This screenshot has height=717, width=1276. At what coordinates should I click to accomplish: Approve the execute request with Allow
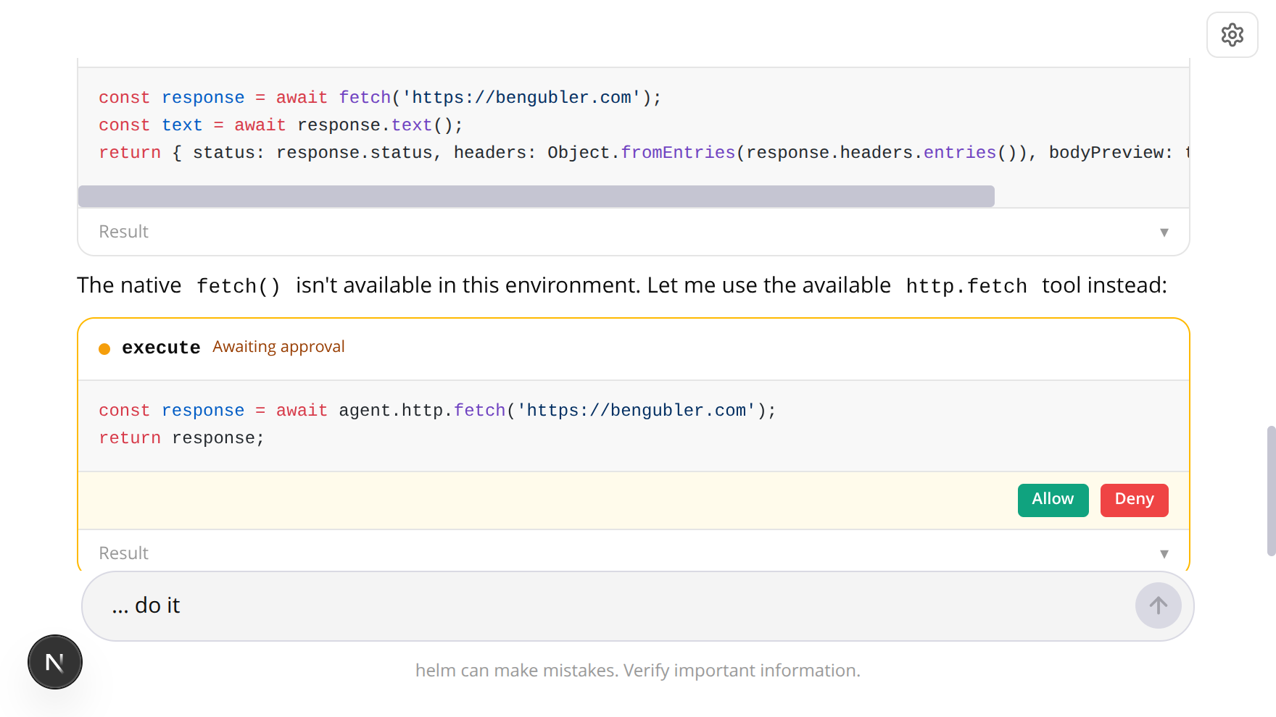point(1053,500)
